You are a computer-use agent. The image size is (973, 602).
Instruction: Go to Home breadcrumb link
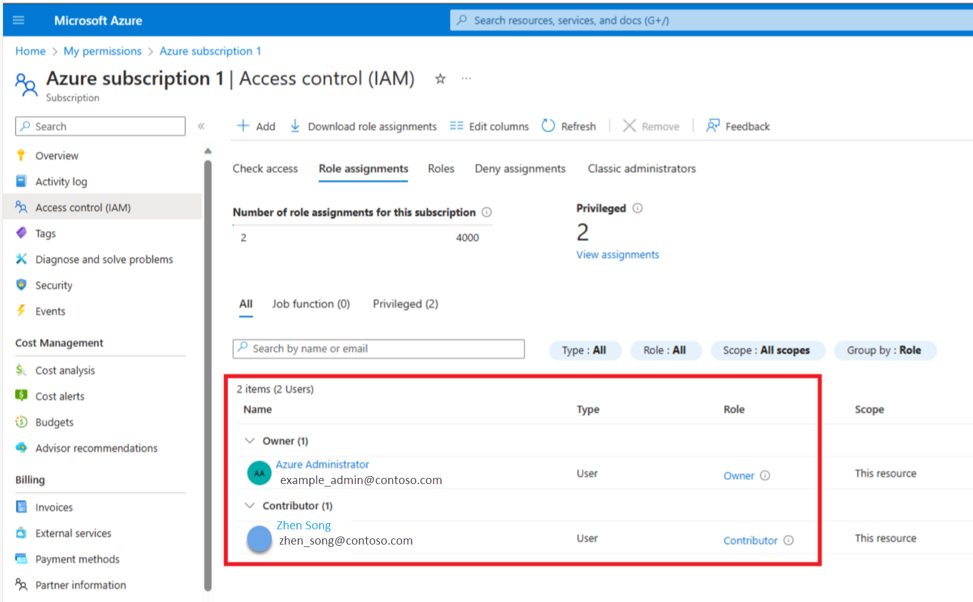(x=31, y=51)
